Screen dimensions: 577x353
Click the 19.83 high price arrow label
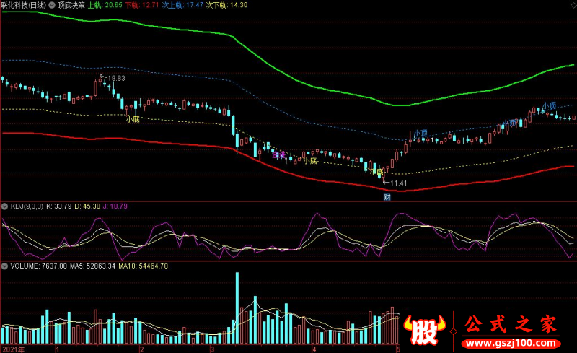click(113, 78)
